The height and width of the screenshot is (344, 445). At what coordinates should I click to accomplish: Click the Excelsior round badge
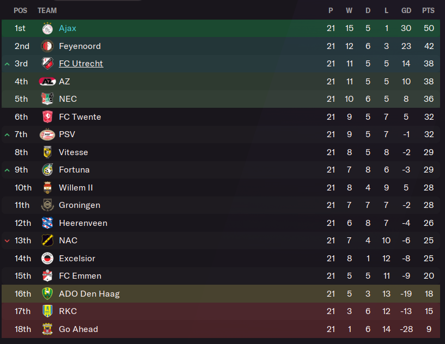(47, 259)
